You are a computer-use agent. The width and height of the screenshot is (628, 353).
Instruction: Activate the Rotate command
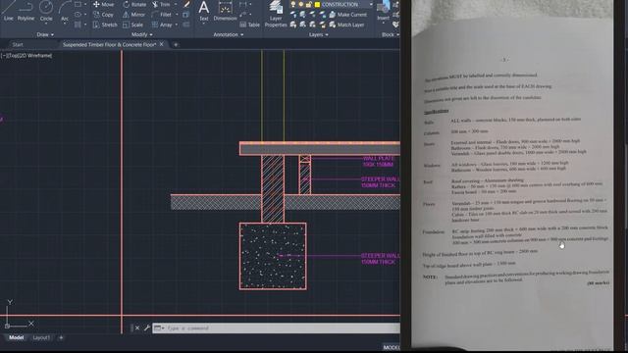click(134, 4)
